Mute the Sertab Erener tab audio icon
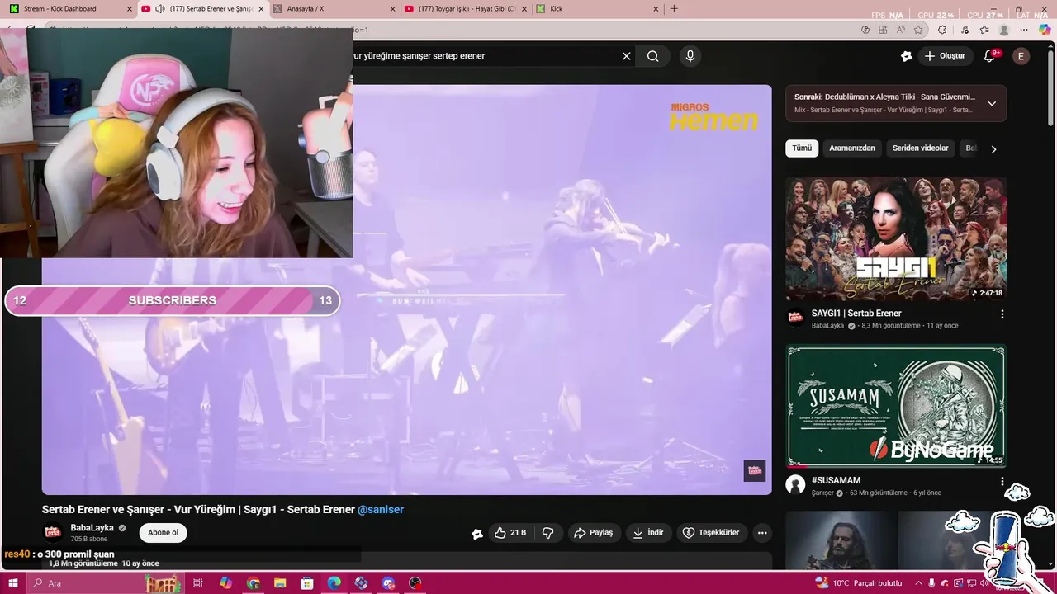Viewport: 1057px width, 594px height. 159,9
